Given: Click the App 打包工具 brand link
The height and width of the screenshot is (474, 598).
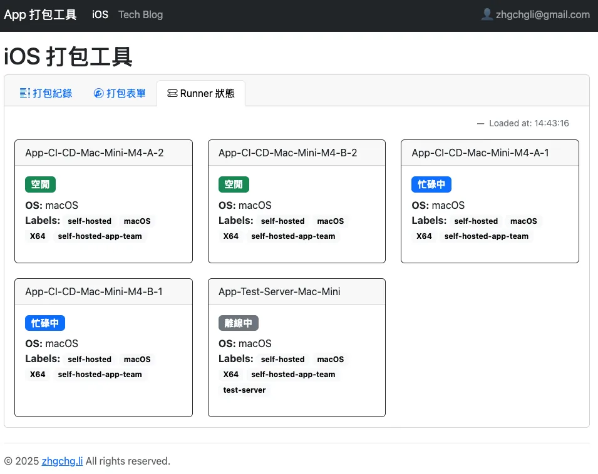Looking at the screenshot, I should [x=40, y=14].
